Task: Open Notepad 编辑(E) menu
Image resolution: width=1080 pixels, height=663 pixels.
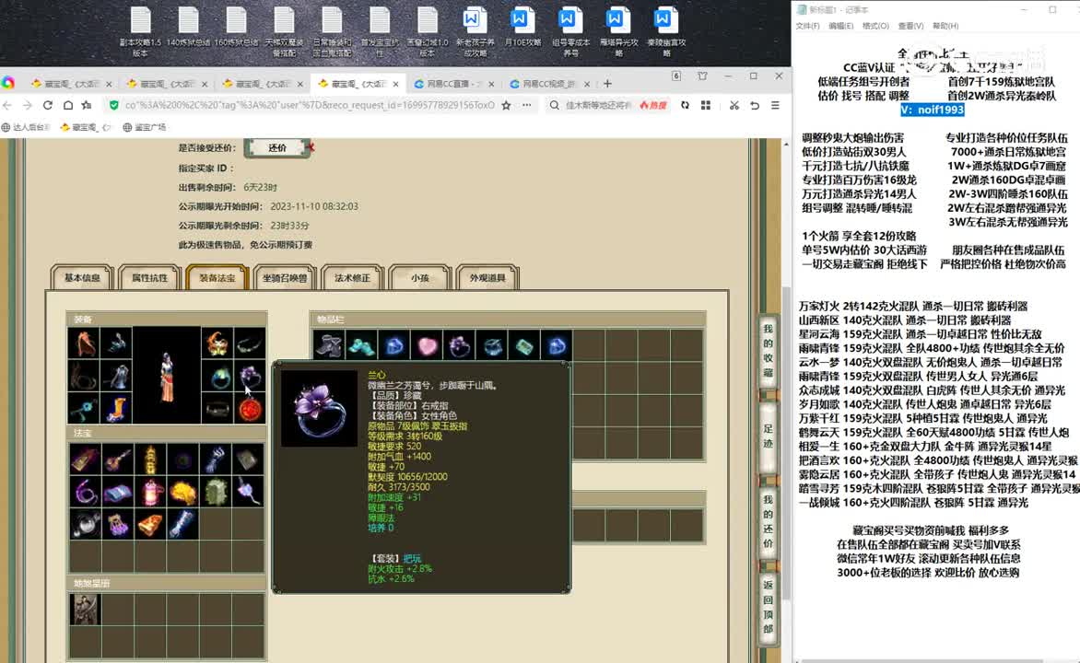Action: point(840,26)
